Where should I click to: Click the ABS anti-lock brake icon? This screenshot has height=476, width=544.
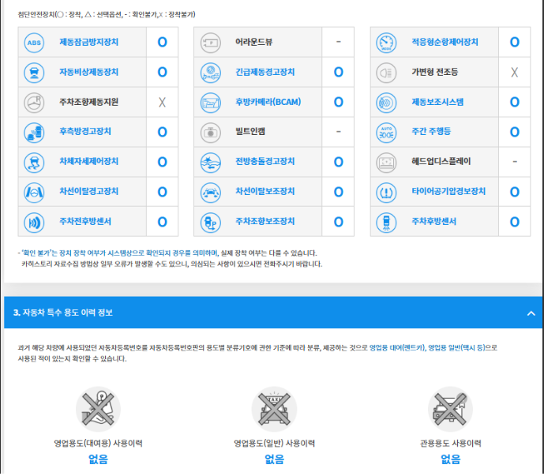tap(34, 43)
